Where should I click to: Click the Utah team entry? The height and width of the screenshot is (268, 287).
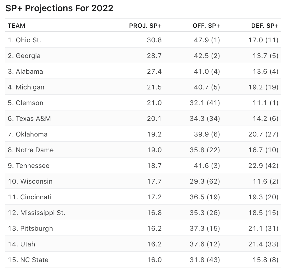[27, 244]
